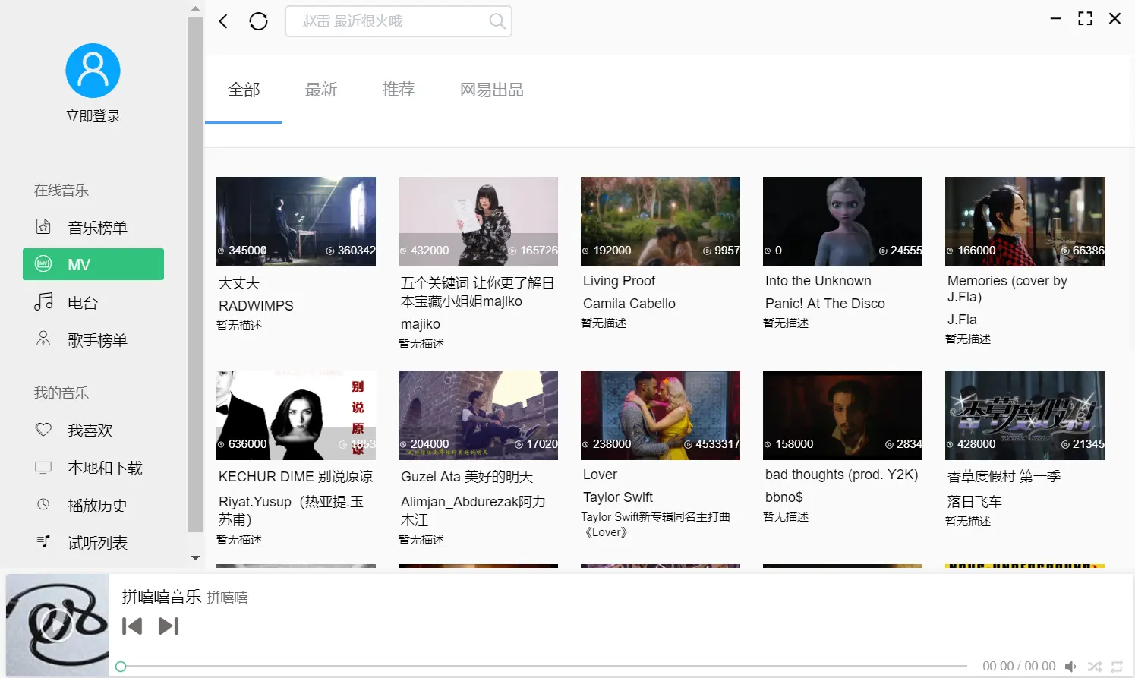Image resolution: width=1135 pixels, height=678 pixels.
Task: Switch to 推荐 tab
Action: [x=399, y=90]
